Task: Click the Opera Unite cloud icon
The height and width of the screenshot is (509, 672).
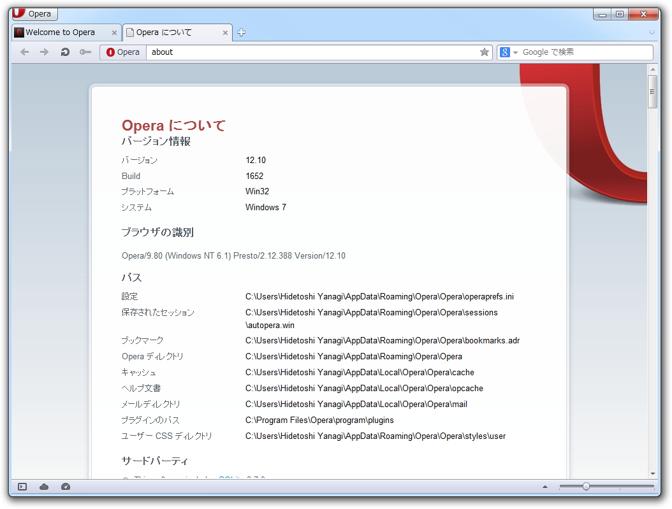Action: click(43, 486)
